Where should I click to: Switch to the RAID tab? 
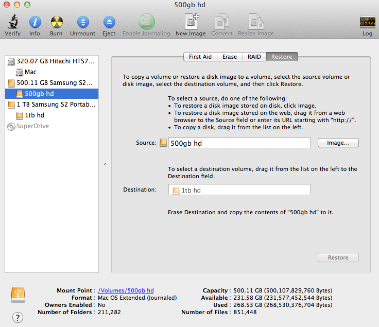pyautogui.click(x=254, y=57)
